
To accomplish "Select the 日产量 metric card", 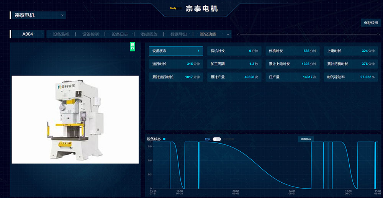I will click(293, 77).
